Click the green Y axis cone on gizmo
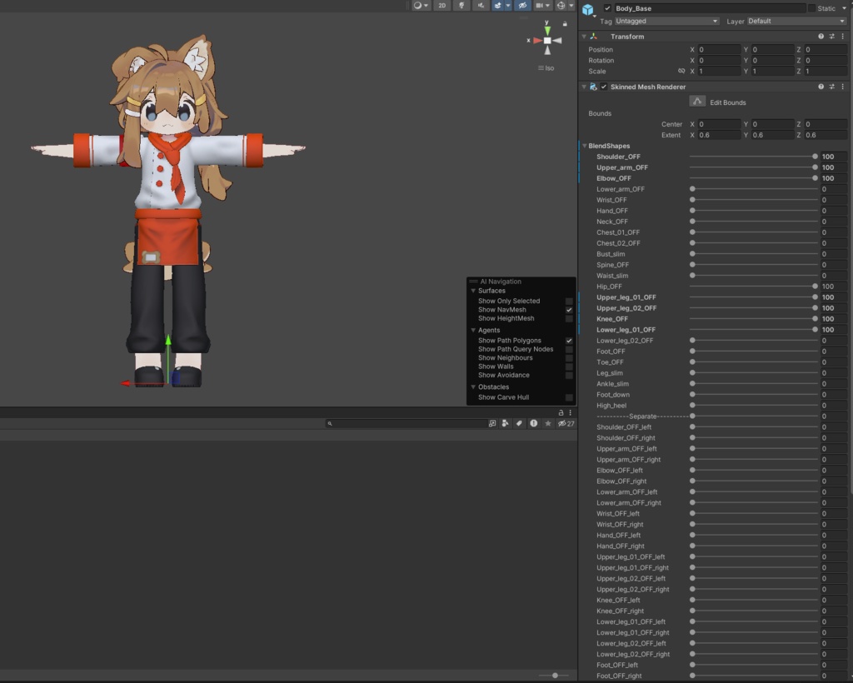Screen dimensions: 853x683 pos(547,31)
